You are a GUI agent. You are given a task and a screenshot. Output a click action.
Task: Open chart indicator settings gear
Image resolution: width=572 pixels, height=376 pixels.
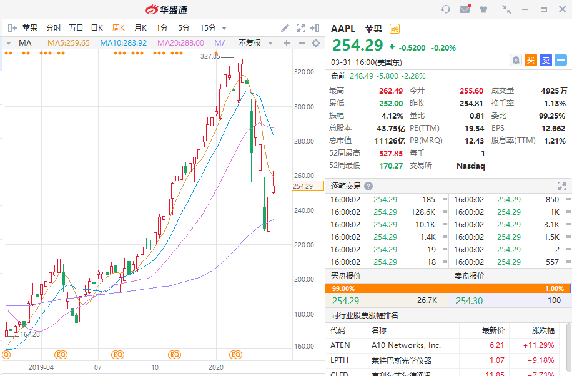point(316,43)
